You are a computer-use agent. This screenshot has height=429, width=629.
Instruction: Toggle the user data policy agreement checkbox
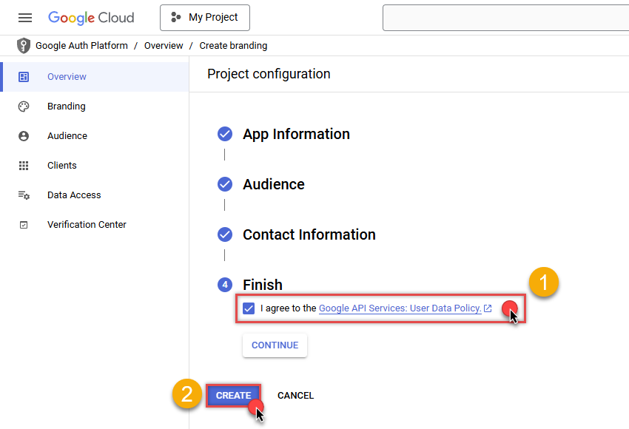pyautogui.click(x=249, y=308)
